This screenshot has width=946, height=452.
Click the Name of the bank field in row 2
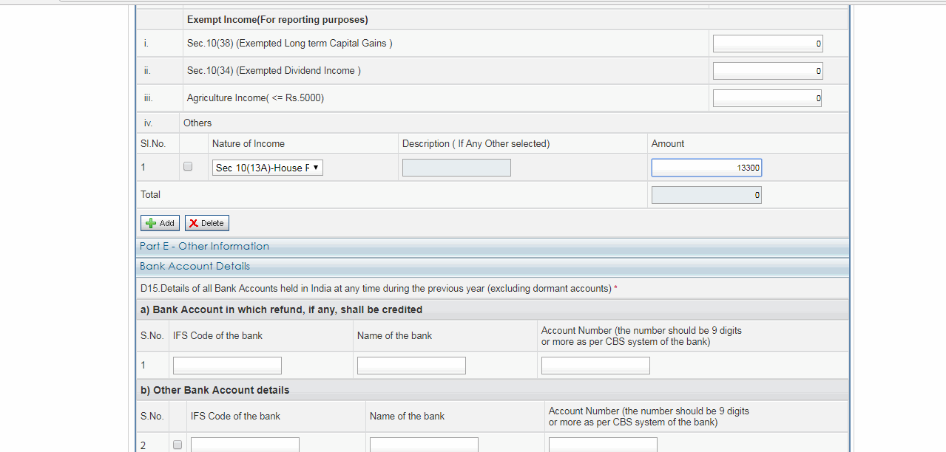click(x=424, y=445)
